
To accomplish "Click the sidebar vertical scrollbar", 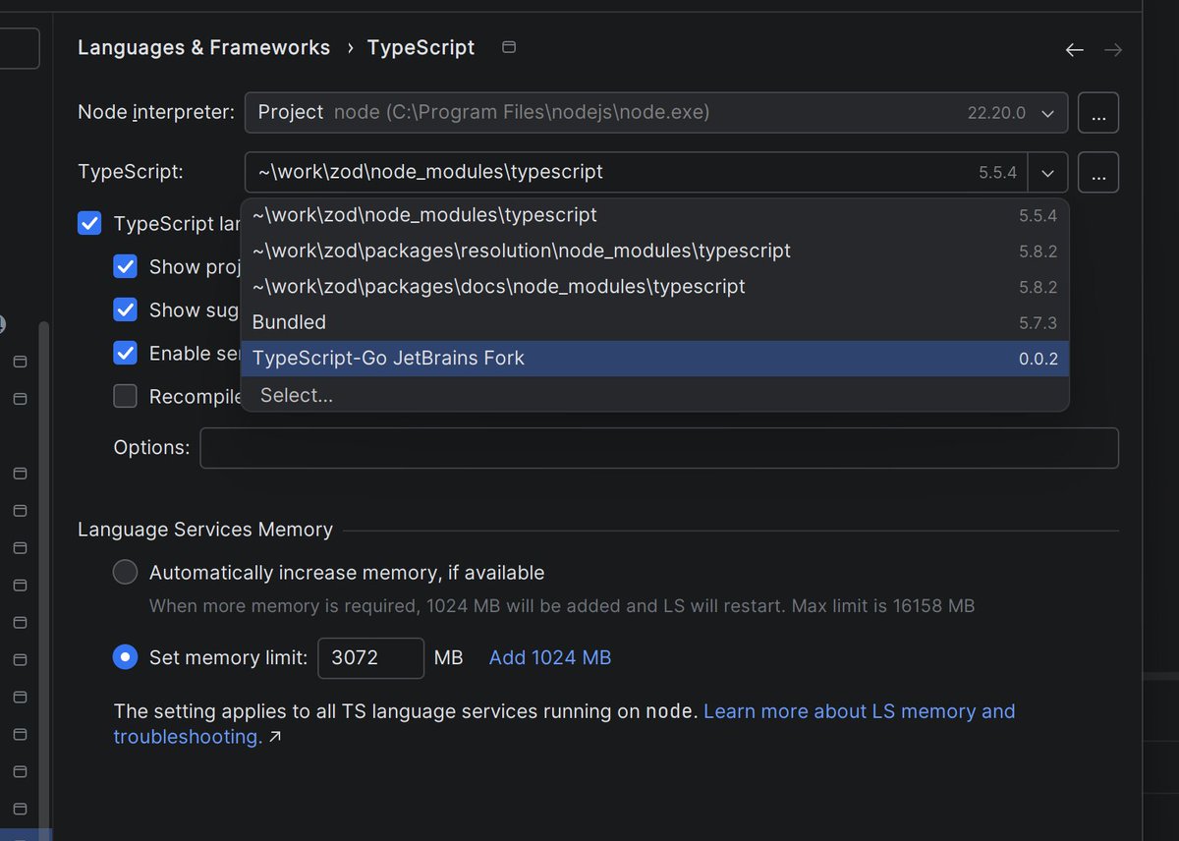I will pyautogui.click(x=43, y=580).
